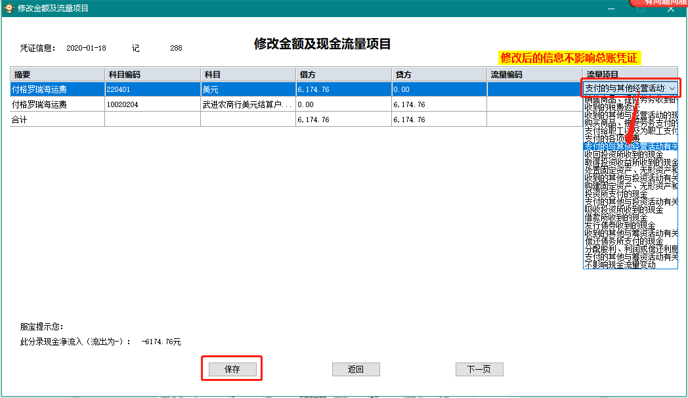Screen dimensions: 688x398
Task: Click the app icon in title bar
Action: pyautogui.click(x=8, y=8)
